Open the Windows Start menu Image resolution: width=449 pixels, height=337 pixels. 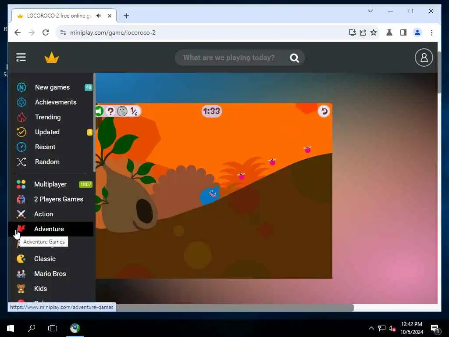tap(11, 328)
